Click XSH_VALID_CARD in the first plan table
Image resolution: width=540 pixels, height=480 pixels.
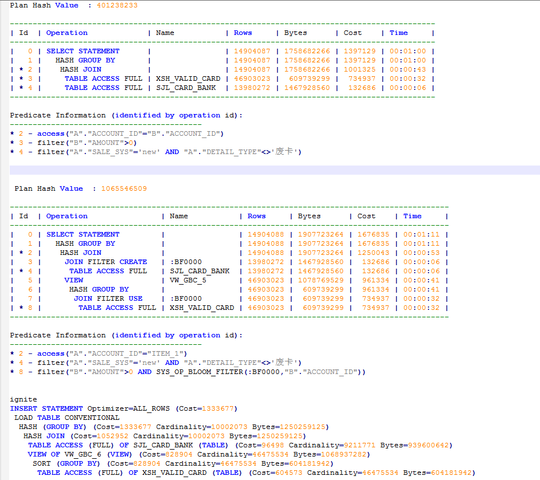[x=188, y=78]
